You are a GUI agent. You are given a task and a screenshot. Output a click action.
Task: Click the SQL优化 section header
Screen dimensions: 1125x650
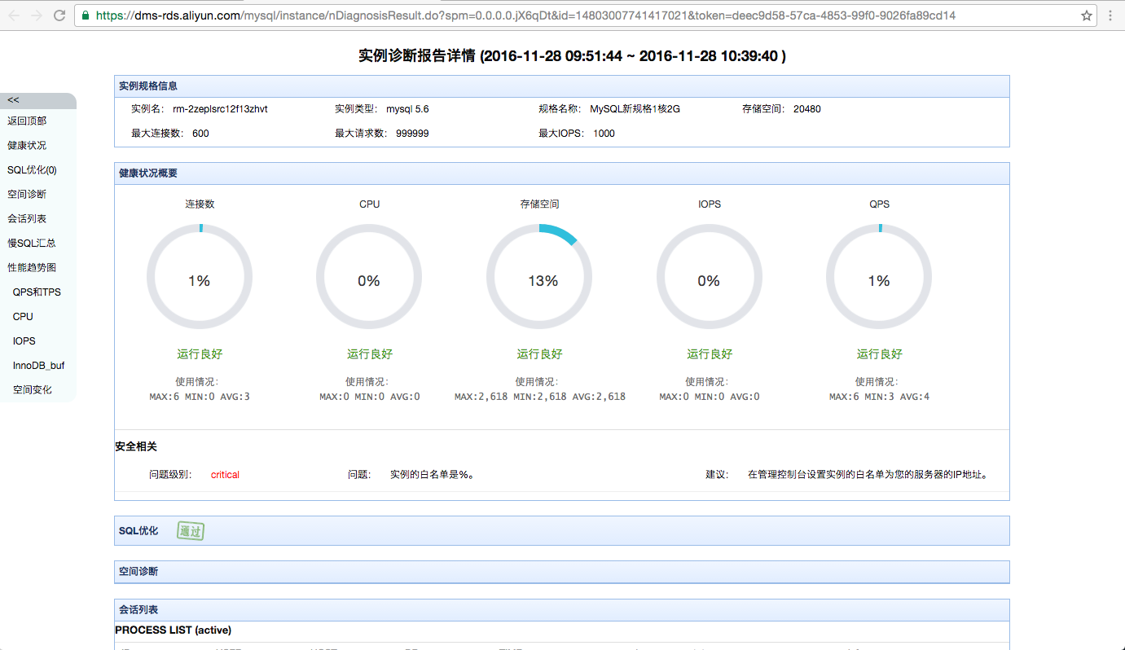tap(562, 530)
